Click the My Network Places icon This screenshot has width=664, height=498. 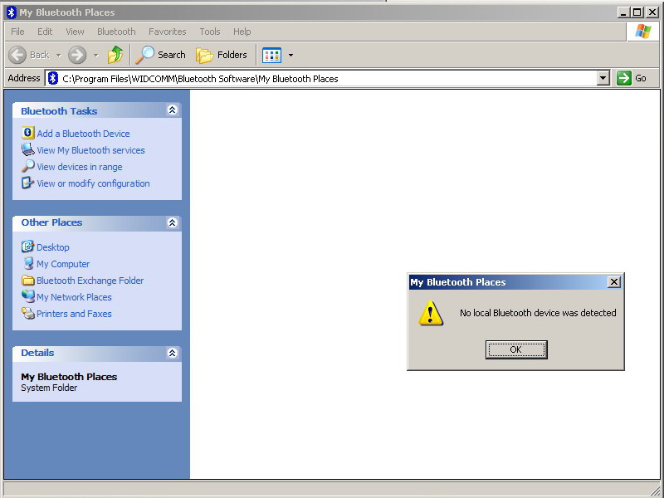(28, 296)
